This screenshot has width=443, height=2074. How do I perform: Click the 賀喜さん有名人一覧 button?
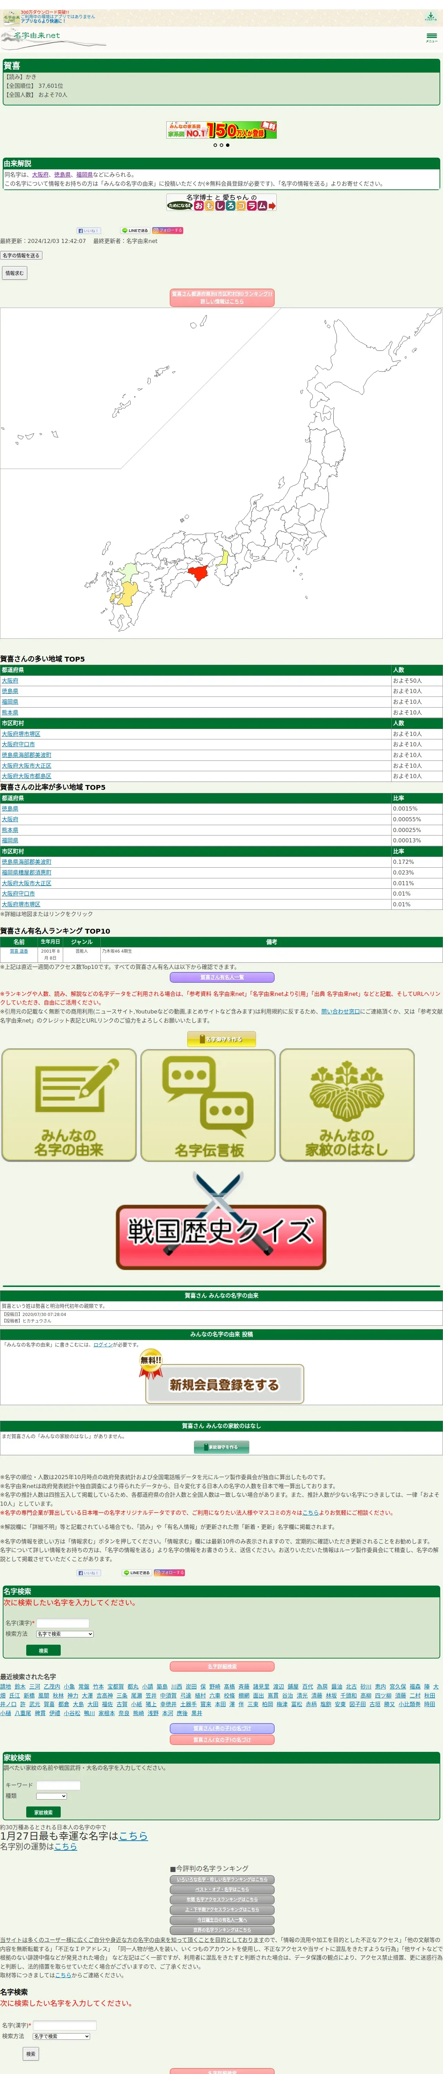point(221,978)
